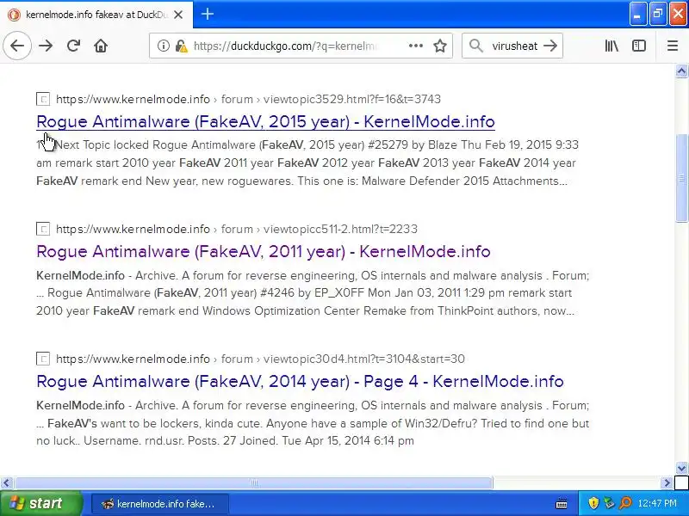The image size is (689, 516).
Task: Open page actions three-dot menu
Action: 415,46
